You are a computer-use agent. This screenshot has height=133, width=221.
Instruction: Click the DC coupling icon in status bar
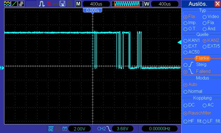tap(51, 129)
